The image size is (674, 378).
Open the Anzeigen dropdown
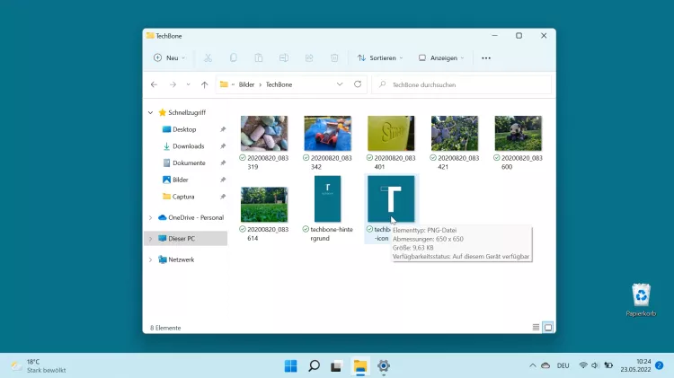[441, 58]
